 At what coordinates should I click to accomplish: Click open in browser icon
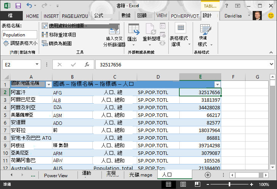click(163, 35)
